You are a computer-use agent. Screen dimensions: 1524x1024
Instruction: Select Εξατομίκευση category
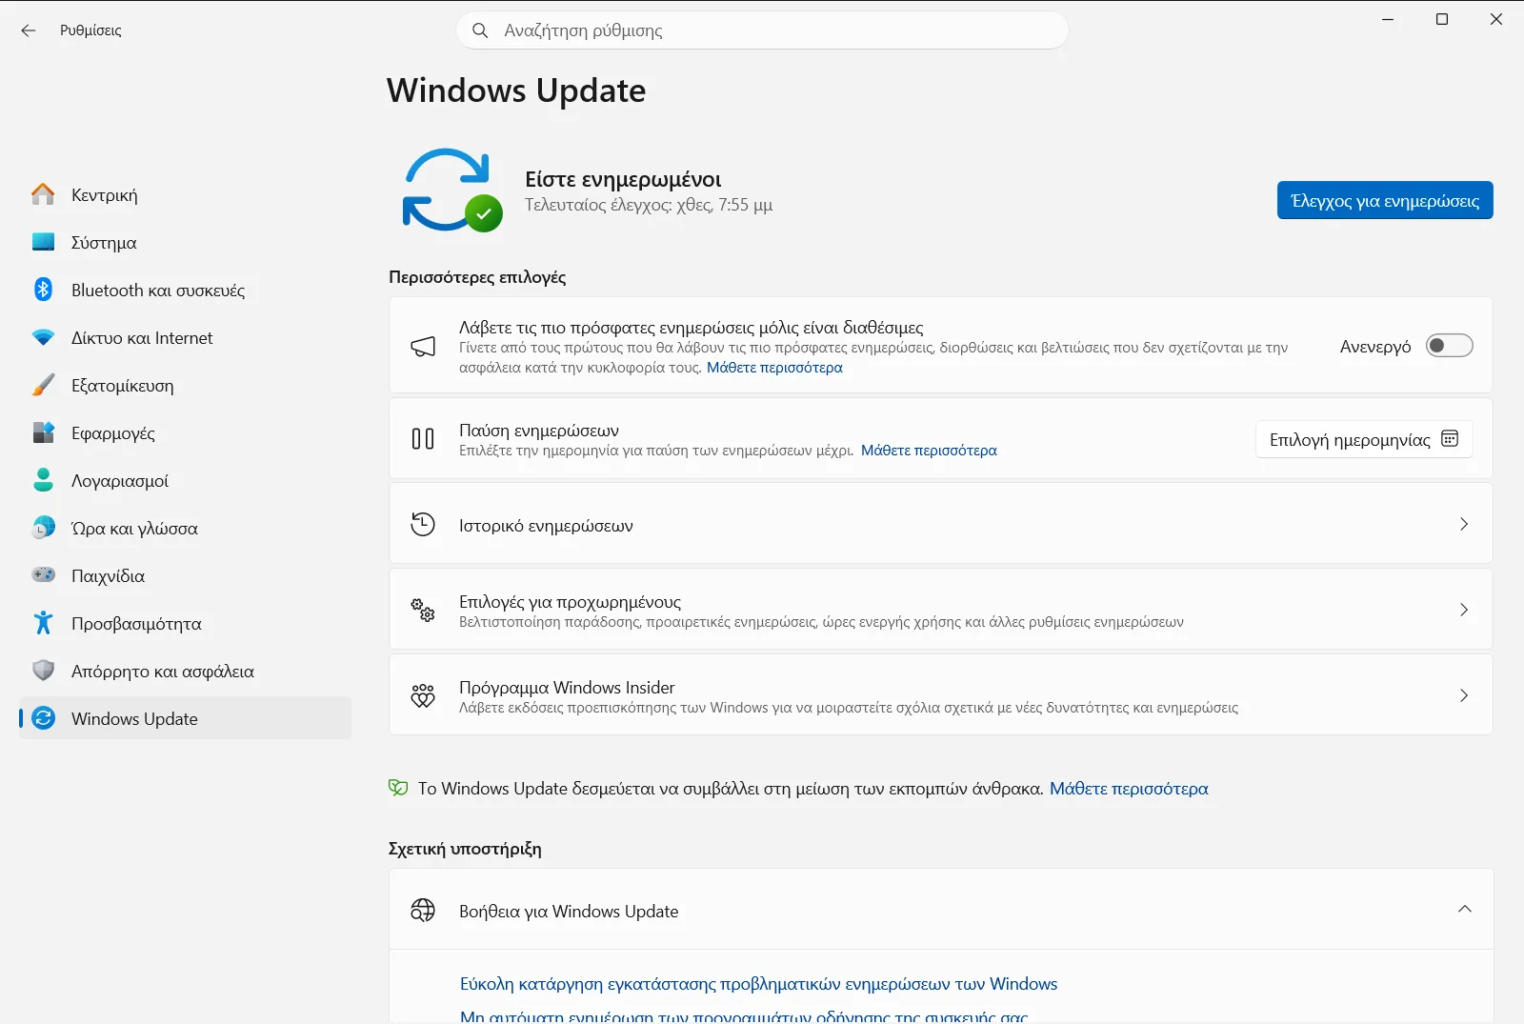click(x=185, y=385)
